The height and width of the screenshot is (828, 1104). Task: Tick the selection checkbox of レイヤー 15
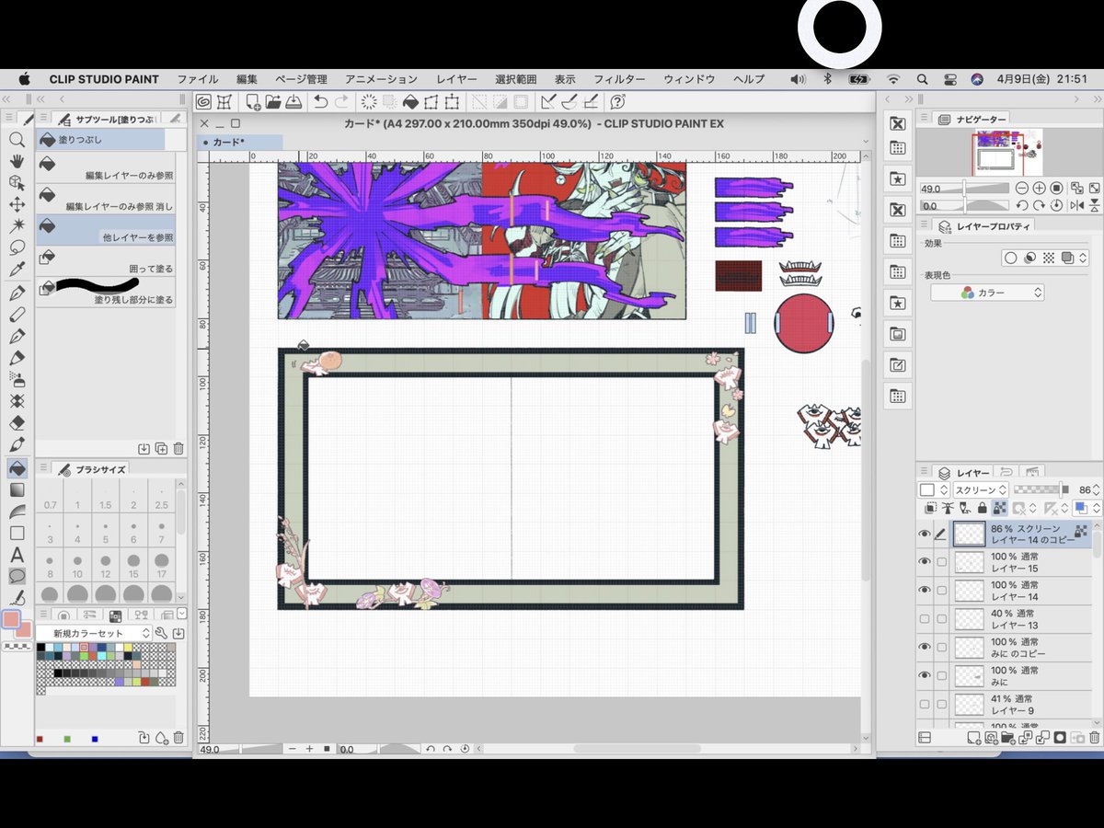pyautogui.click(x=941, y=562)
